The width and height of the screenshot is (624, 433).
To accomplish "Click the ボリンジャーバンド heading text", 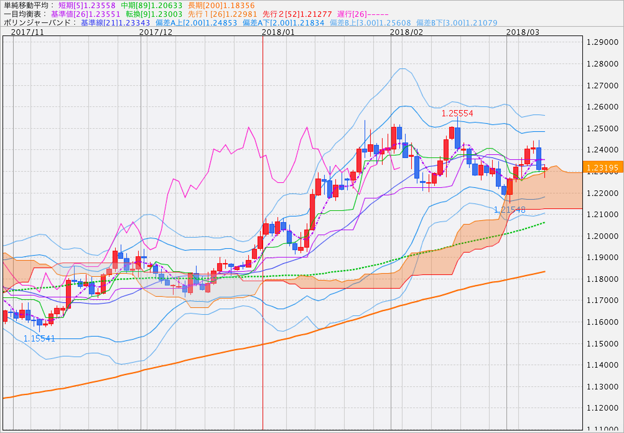I will click(x=37, y=23).
